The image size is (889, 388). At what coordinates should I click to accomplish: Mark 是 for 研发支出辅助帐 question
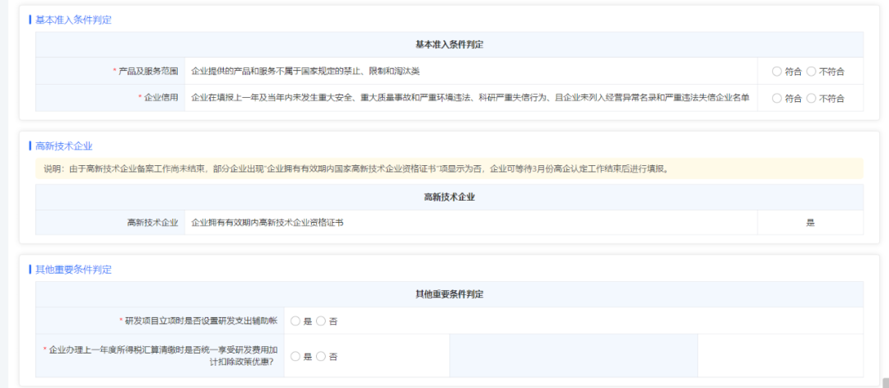296,321
